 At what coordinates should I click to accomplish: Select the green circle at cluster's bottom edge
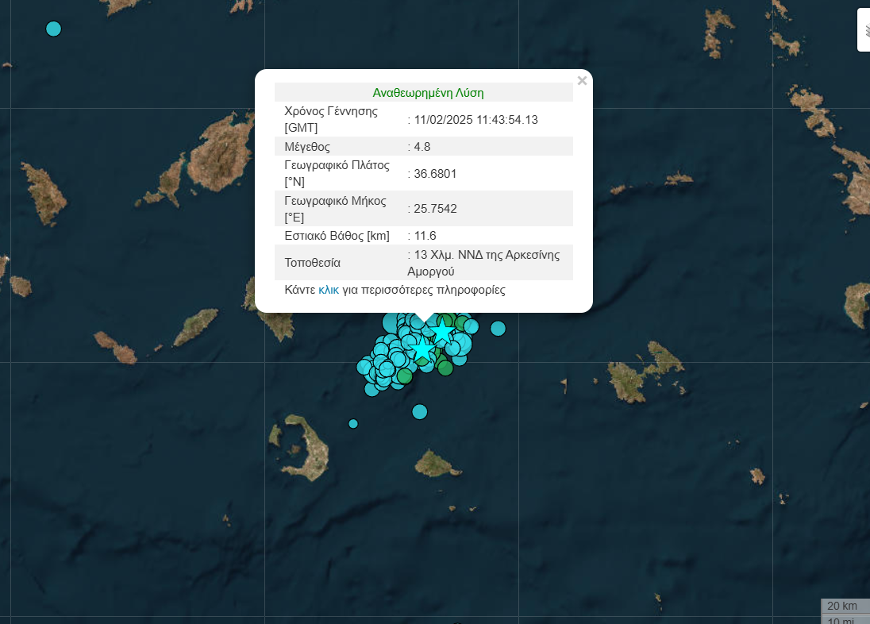445,368
